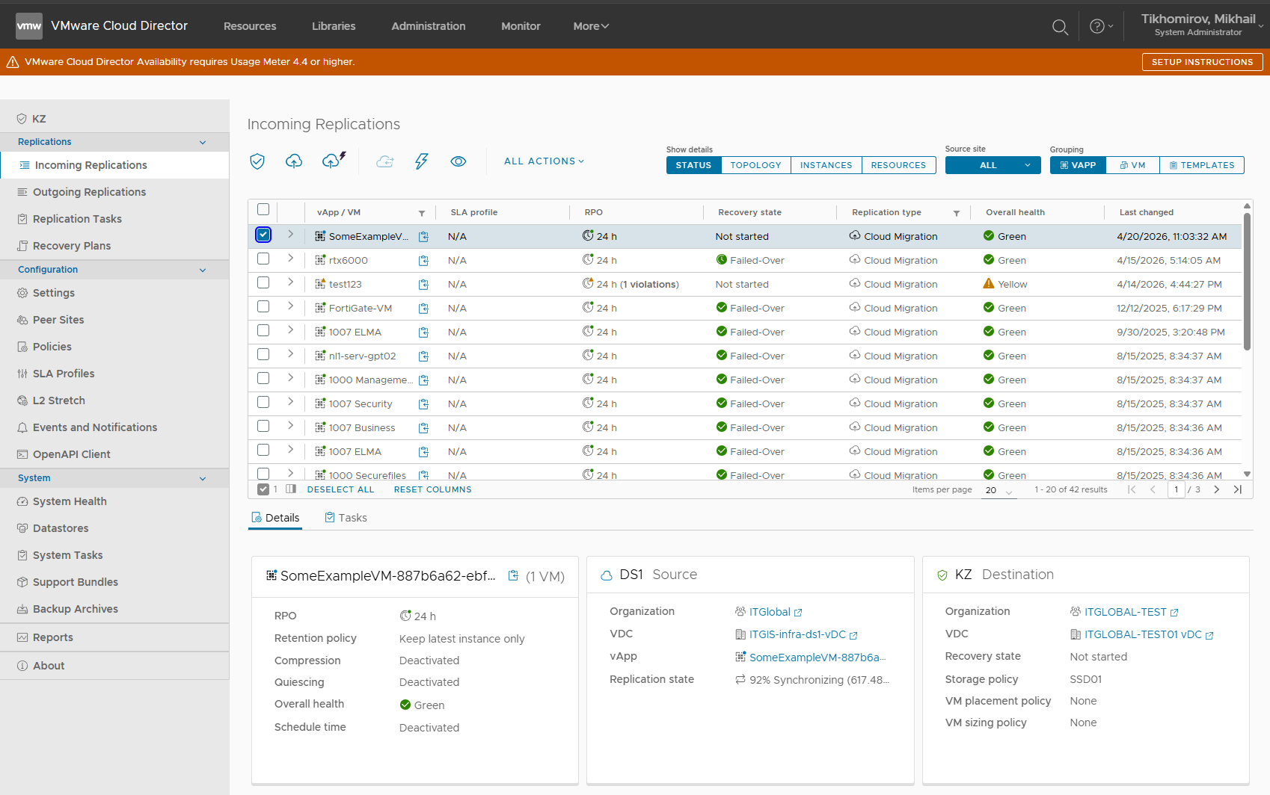The height and width of the screenshot is (795, 1270).
Task: Jump to the last page of results
Action: pyautogui.click(x=1238, y=489)
